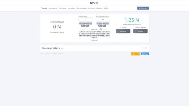
Task: Open Мои рефералы page
Action: pos(82,8)
